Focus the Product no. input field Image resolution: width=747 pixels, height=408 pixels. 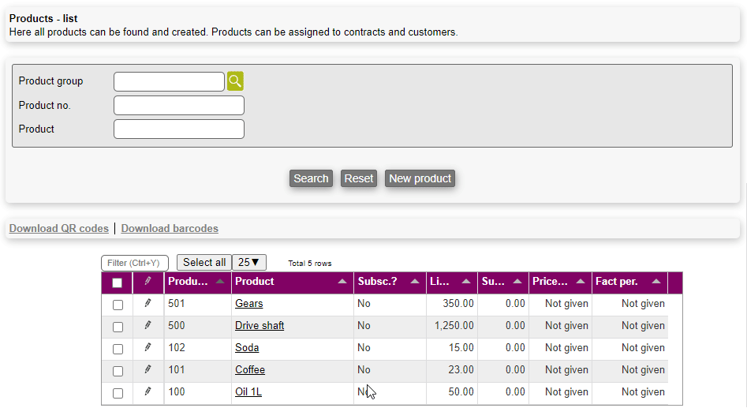pos(179,105)
